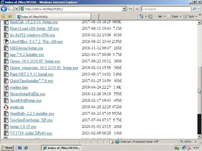The image size is (202, 151).
Task: Open the search provider dropdown arrow
Action: [x=198, y=9]
